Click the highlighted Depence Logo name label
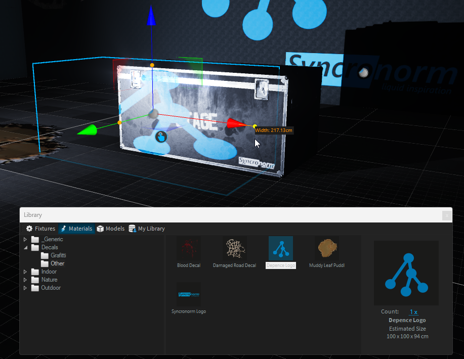 [x=281, y=265]
